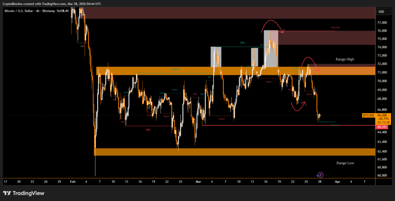Click the Weak High label

(x=335, y=28)
